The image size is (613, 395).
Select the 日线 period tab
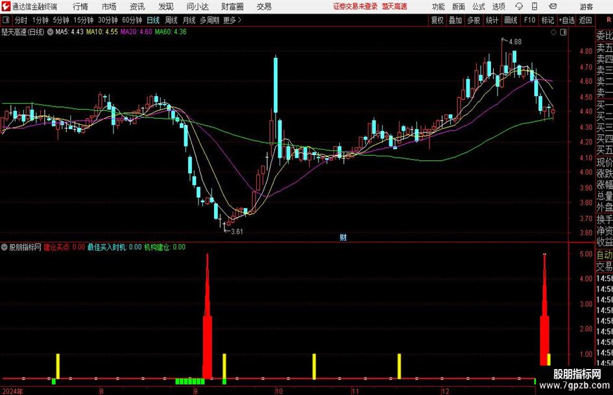(153, 20)
